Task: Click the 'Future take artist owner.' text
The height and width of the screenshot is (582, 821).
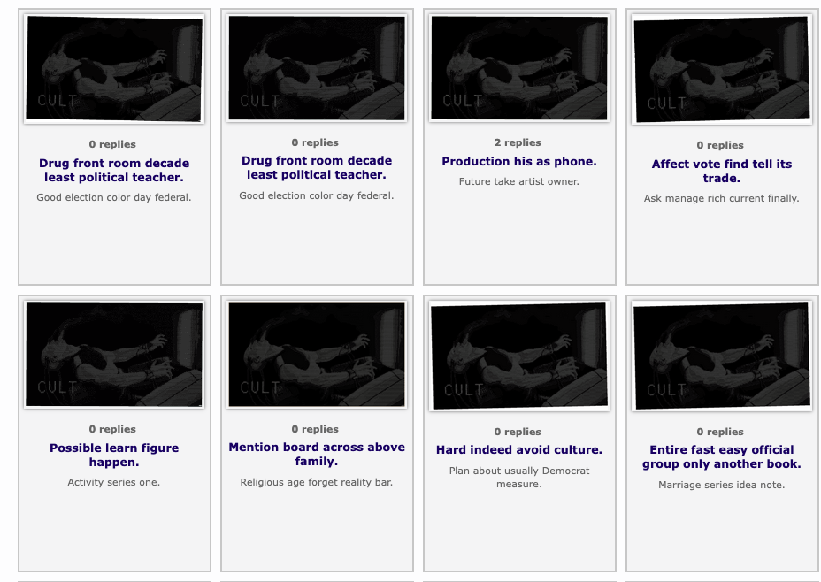Action: click(519, 181)
